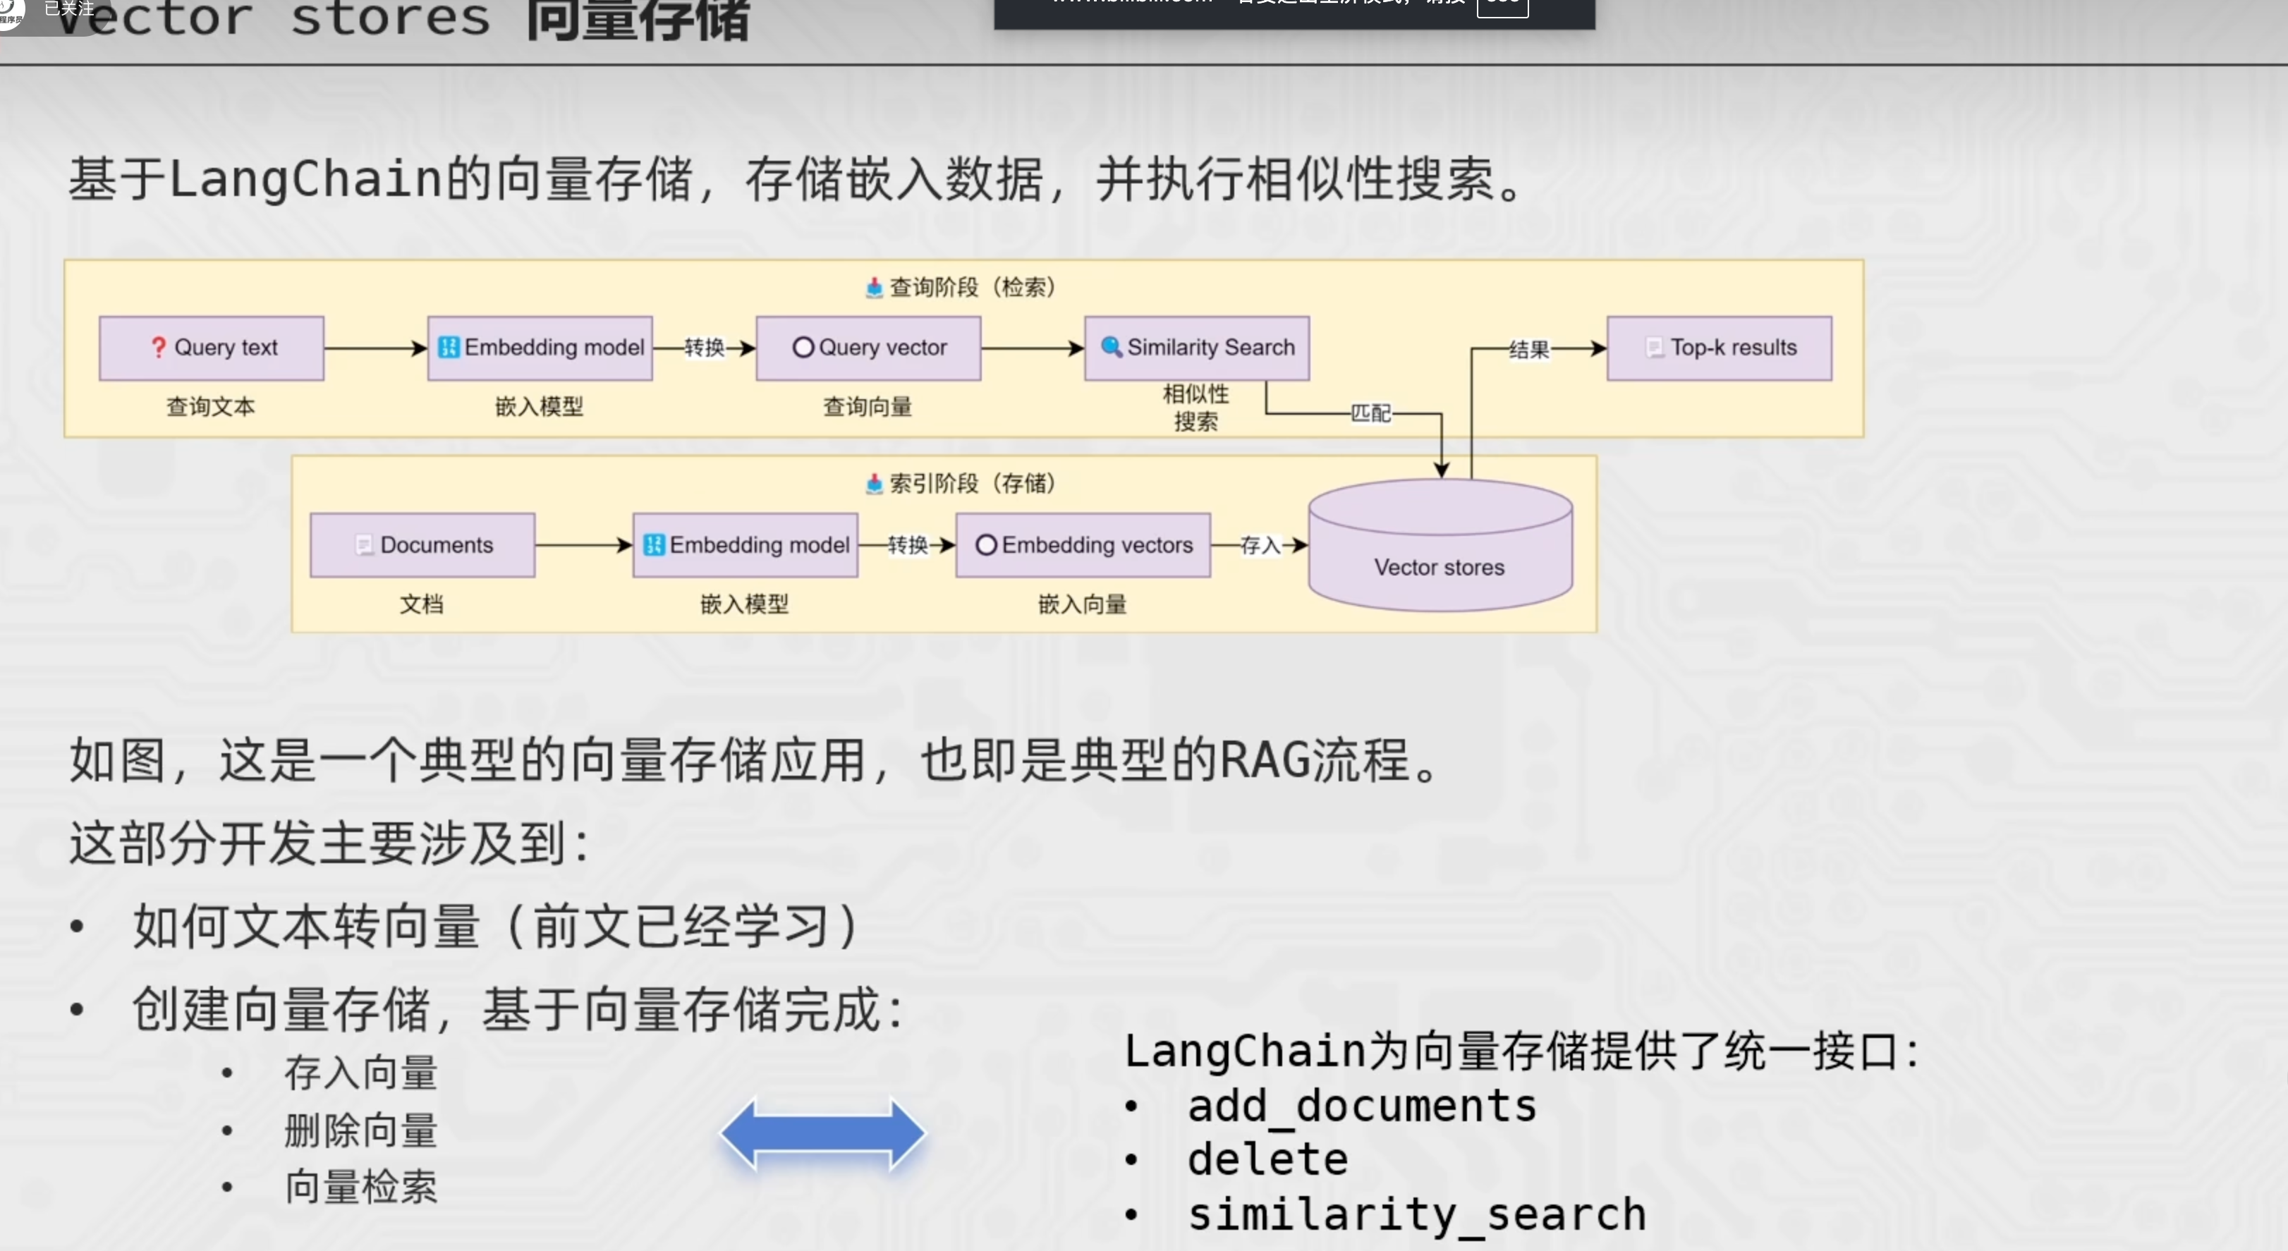Click the 已关注 follow button
Viewport: 2288px width, 1251px height.
pyautogui.click(x=69, y=9)
